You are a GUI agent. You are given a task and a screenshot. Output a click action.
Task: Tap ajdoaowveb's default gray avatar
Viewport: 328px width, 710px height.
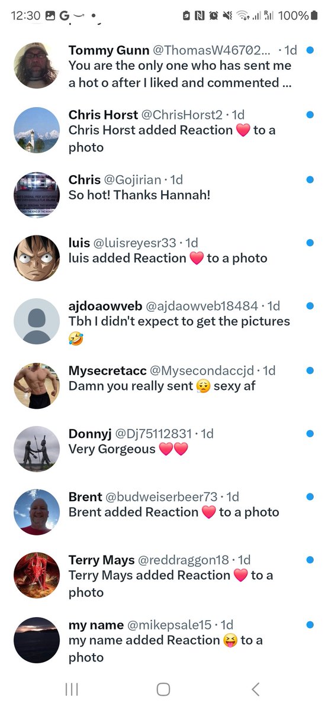click(37, 321)
